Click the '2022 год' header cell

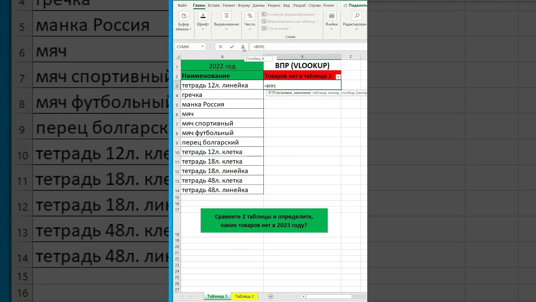tap(222, 66)
